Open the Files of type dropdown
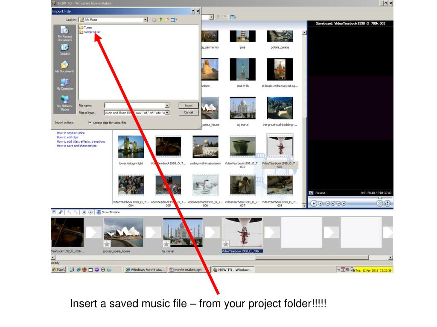Image resolution: width=437 pixels, height=327 pixels. [x=167, y=112]
